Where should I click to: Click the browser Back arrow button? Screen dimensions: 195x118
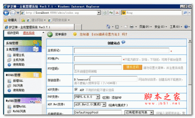point(6,13)
